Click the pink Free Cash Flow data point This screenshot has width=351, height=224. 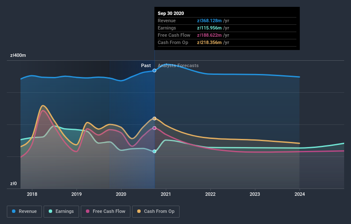[x=154, y=128]
